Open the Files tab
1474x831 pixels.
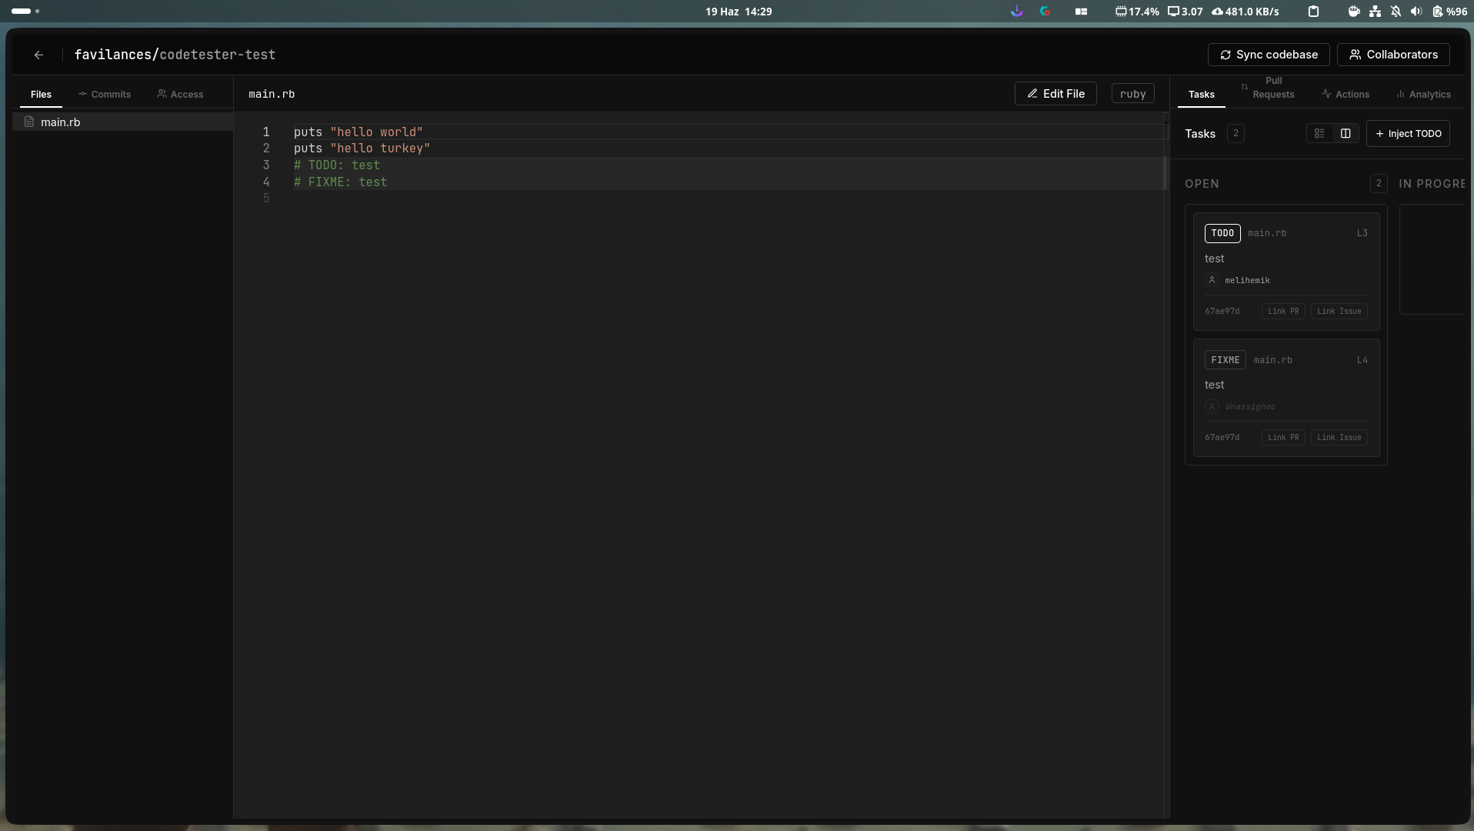41,94
